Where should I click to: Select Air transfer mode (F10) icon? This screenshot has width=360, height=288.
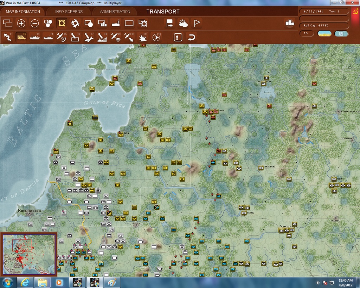(129, 37)
